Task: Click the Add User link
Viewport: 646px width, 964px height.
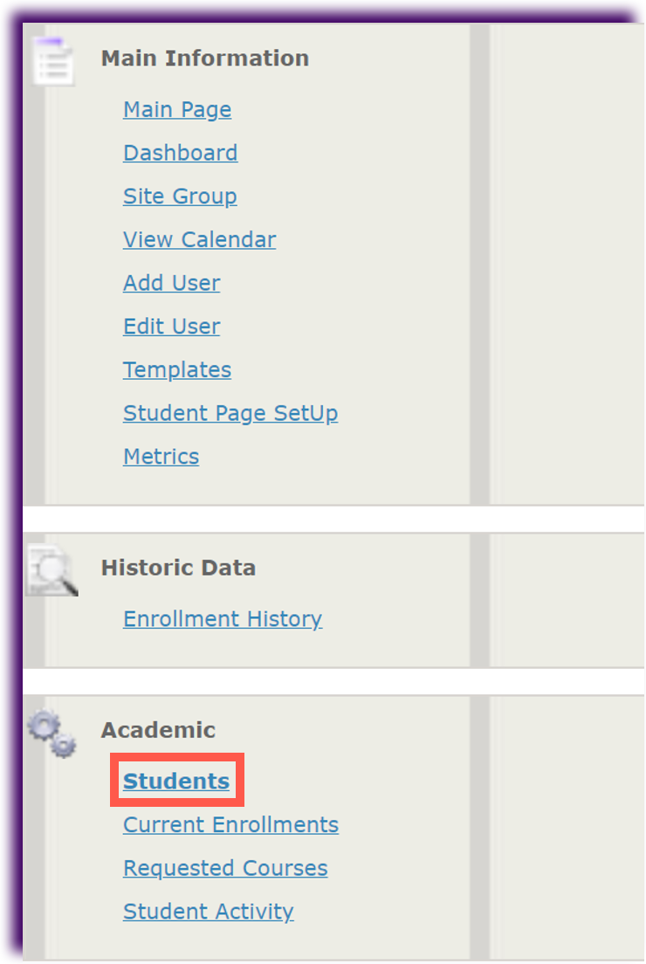Action: (171, 283)
